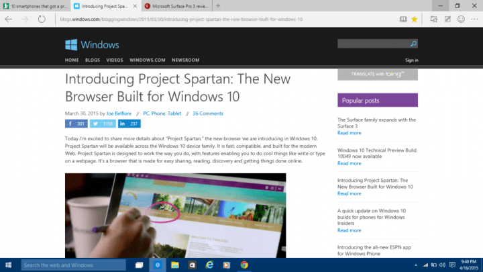The height and width of the screenshot is (272, 483).
Task: Open the 36 Comments link
Action: [208, 114]
